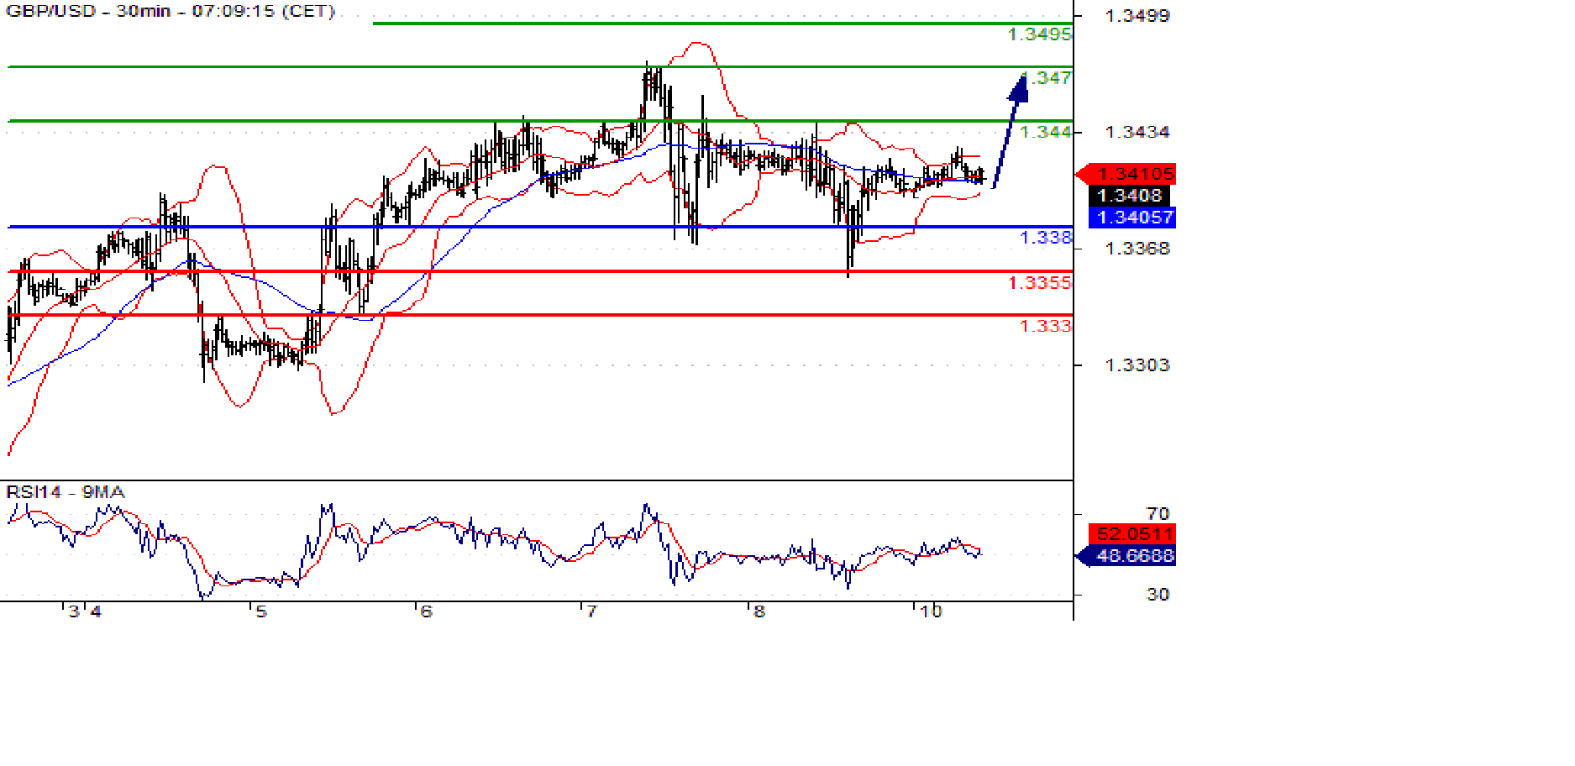This screenshot has width=1575, height=766.
Task: Click the 1.3355 support level label
Action: tap(1040, 283)
